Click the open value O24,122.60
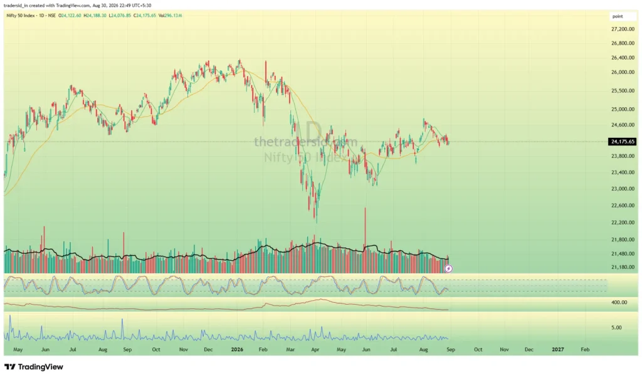 [x=70, y=16]
